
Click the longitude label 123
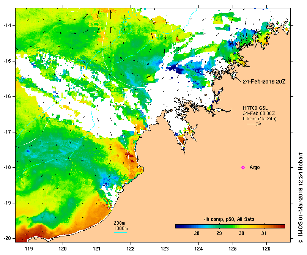tap(165, 249)
